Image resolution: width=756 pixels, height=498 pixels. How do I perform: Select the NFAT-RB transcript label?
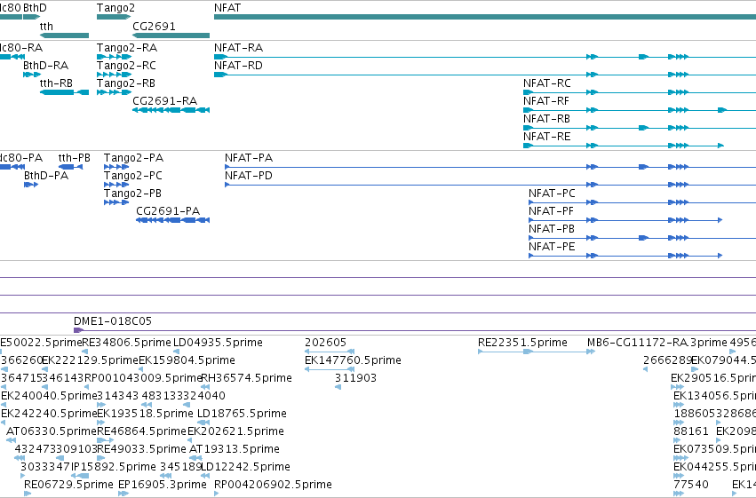point(546,119)
